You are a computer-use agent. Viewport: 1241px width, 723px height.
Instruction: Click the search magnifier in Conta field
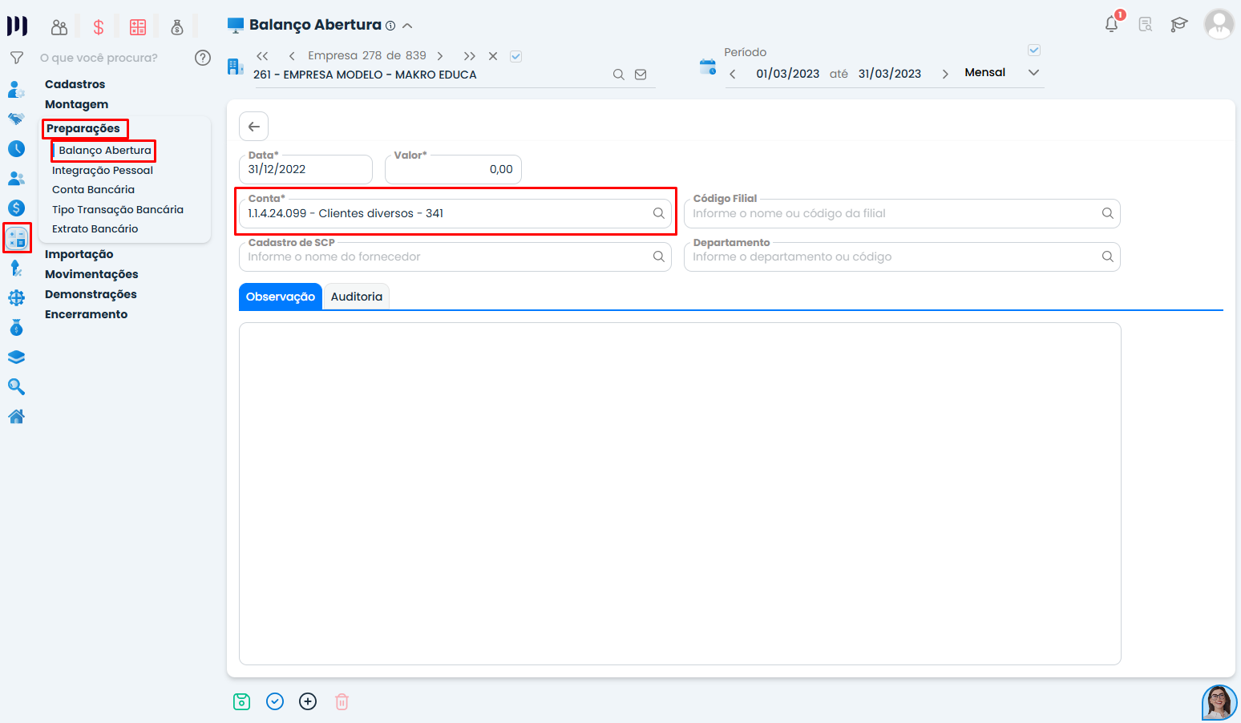(x=658, y=213)
